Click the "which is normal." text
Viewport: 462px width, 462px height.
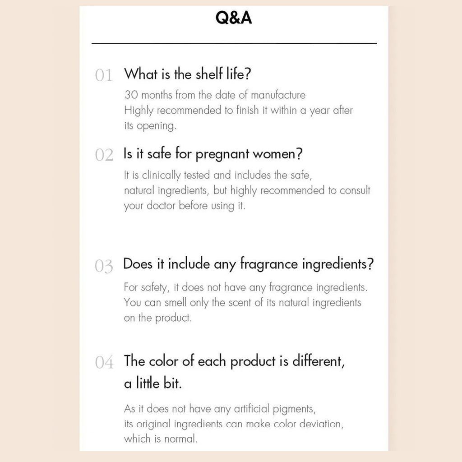pos(161,439)
